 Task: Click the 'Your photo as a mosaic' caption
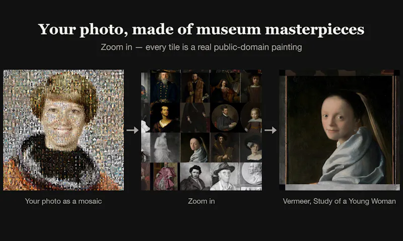click(63, 201)
